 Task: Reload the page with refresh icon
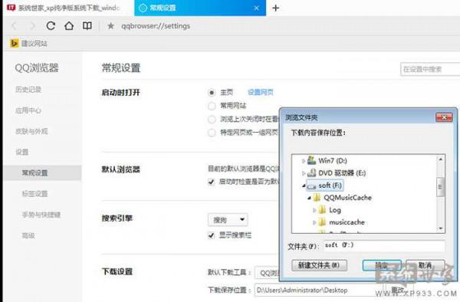(51, 26)
